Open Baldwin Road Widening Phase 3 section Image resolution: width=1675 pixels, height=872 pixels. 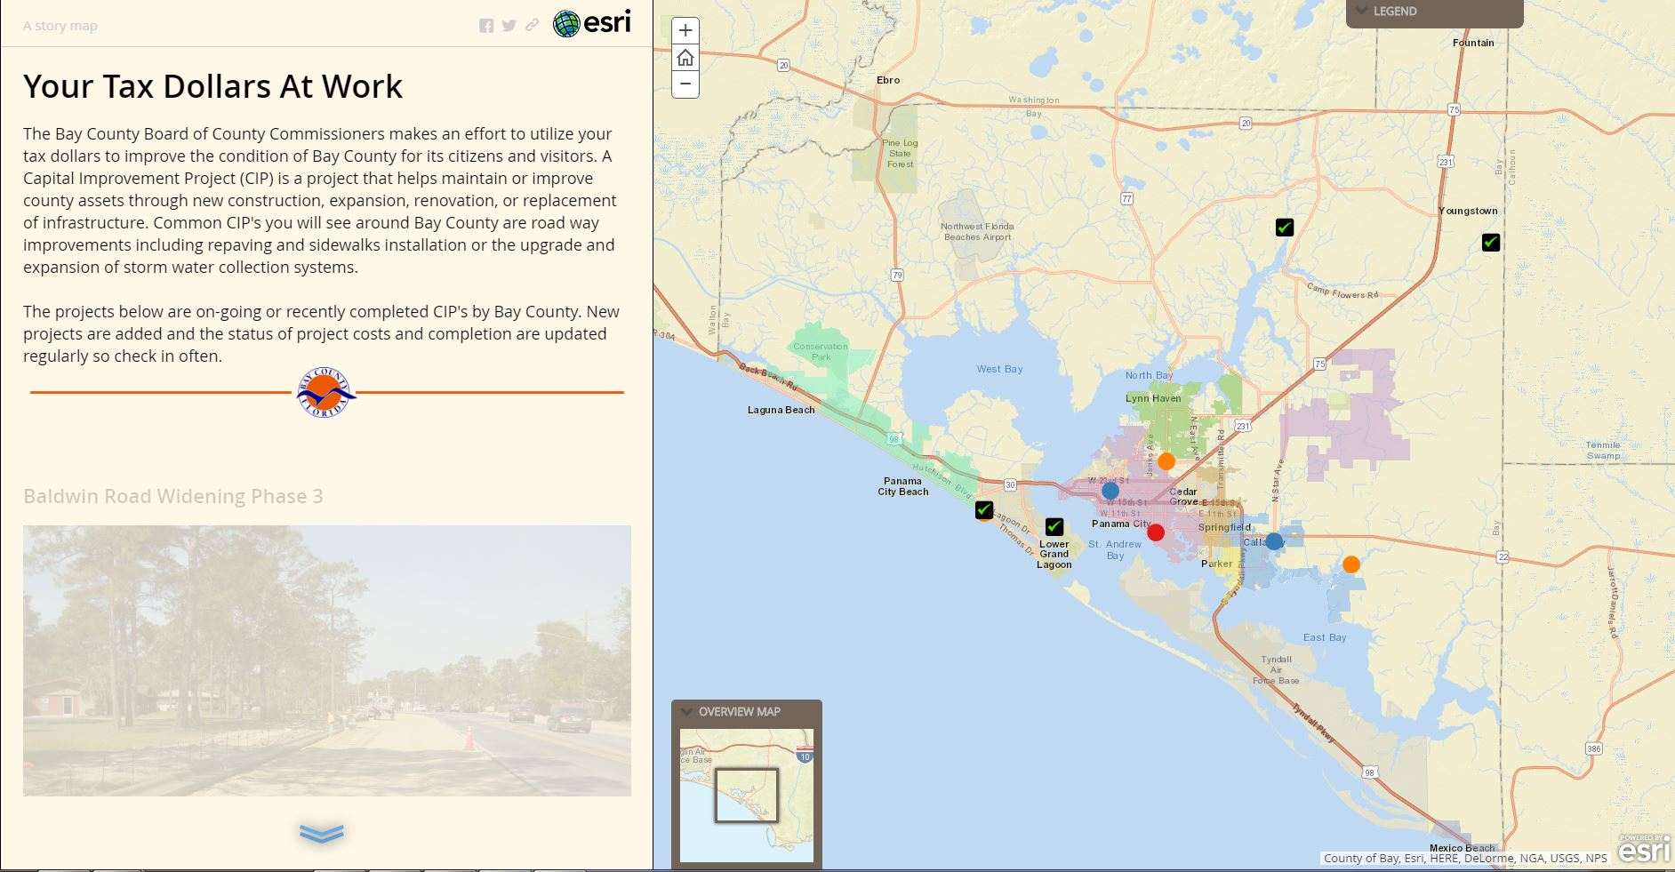click(x=173, y=496)
